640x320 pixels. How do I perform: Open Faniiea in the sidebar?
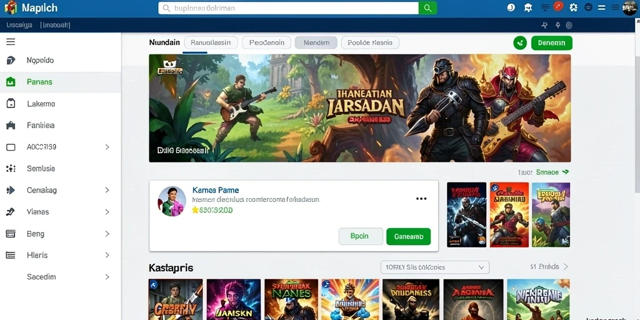pyautogui.click(x=61, y=125)
